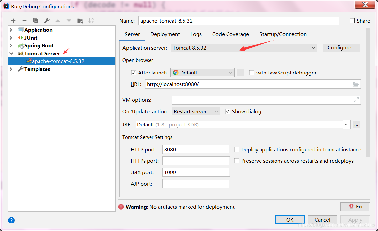This screenshot has height=231, width=378.
Task: Click the IntelliJ icon in title bar
Action: click(x=6, y=6)
